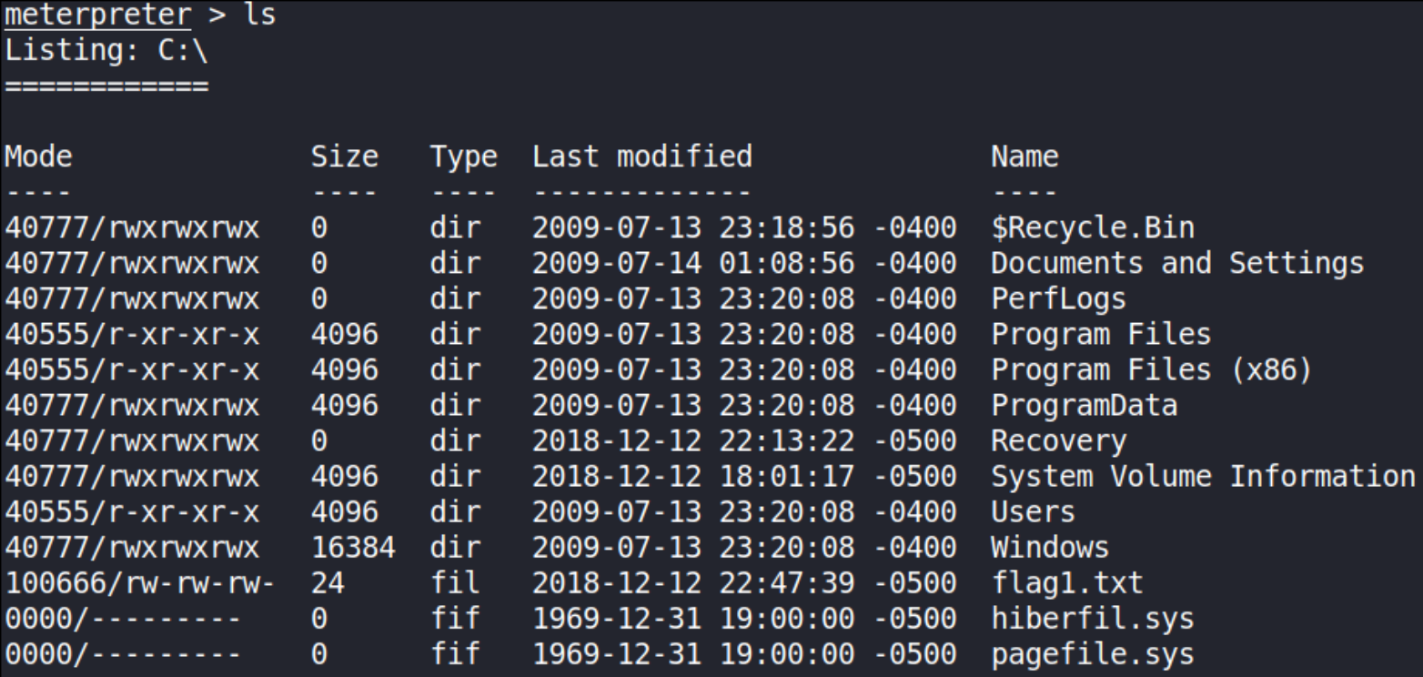The width and height of the screenshot is (1423, 677).
Task: Click the 100666/rw-rw-rw- mode value
Action: pyautogui.click(x=140, y=582)
